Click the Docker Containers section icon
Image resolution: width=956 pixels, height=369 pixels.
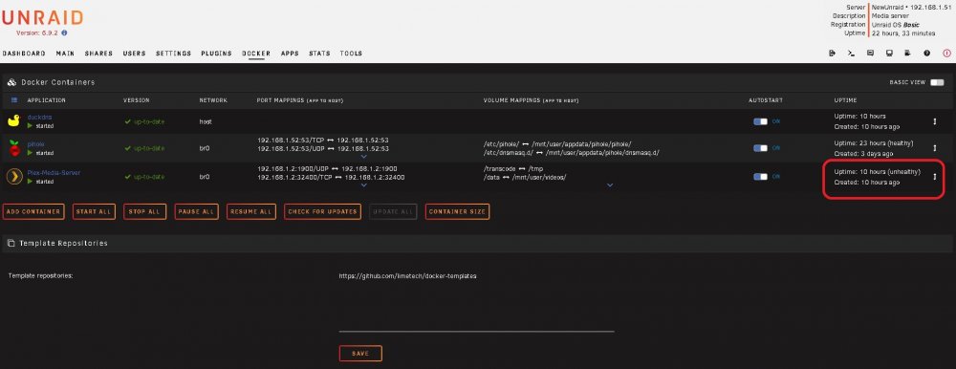click(x=11, y=82)
